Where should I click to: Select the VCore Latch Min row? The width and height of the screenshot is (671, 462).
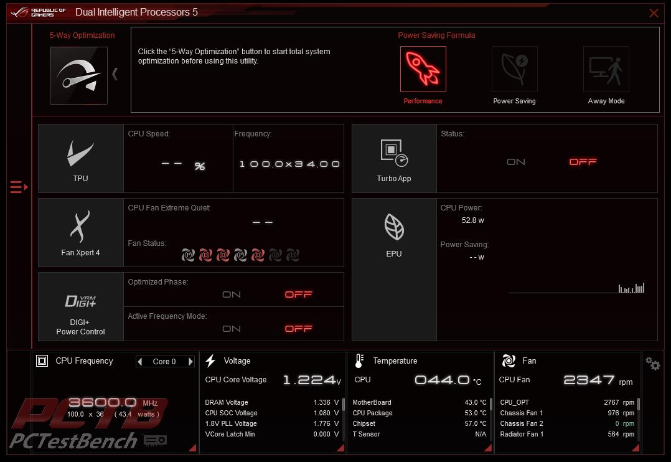(x=272, y=434)
